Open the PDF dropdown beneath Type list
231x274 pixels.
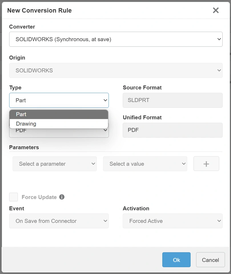click(x=59, y=133)
